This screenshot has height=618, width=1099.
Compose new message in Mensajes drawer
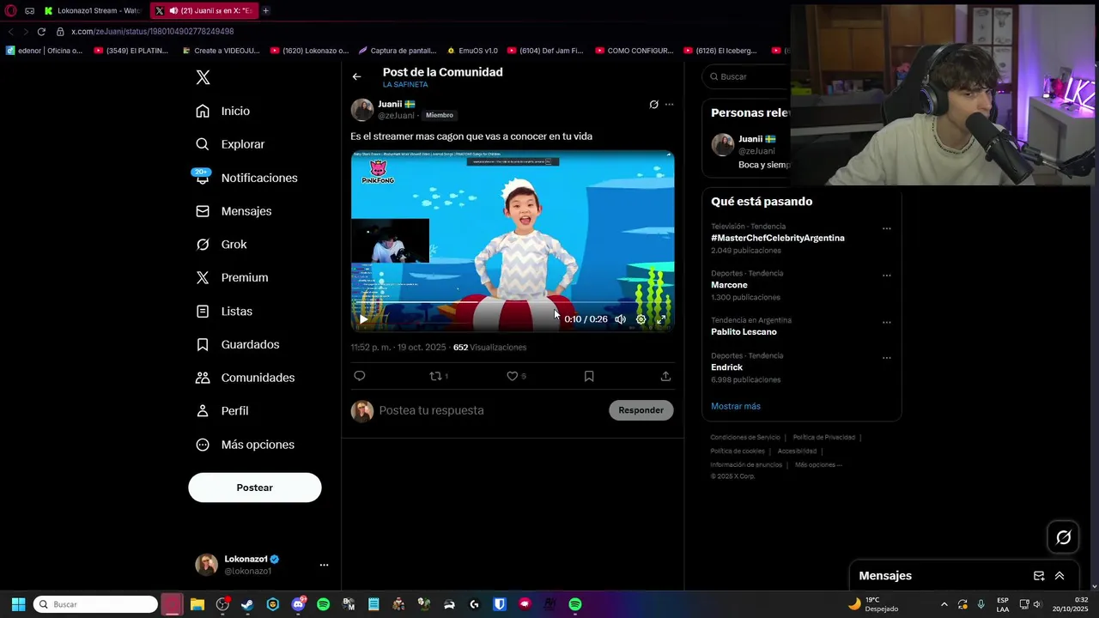[1039, 576]
